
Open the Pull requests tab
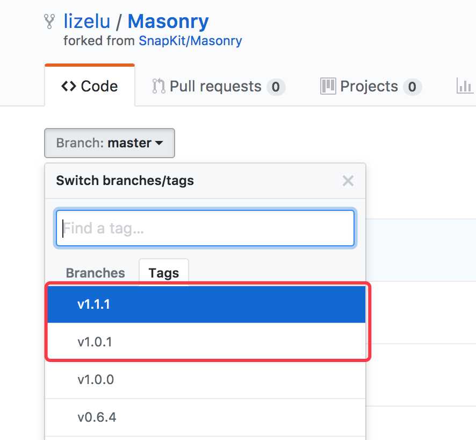pyautogui.click(x=219, y=86)
